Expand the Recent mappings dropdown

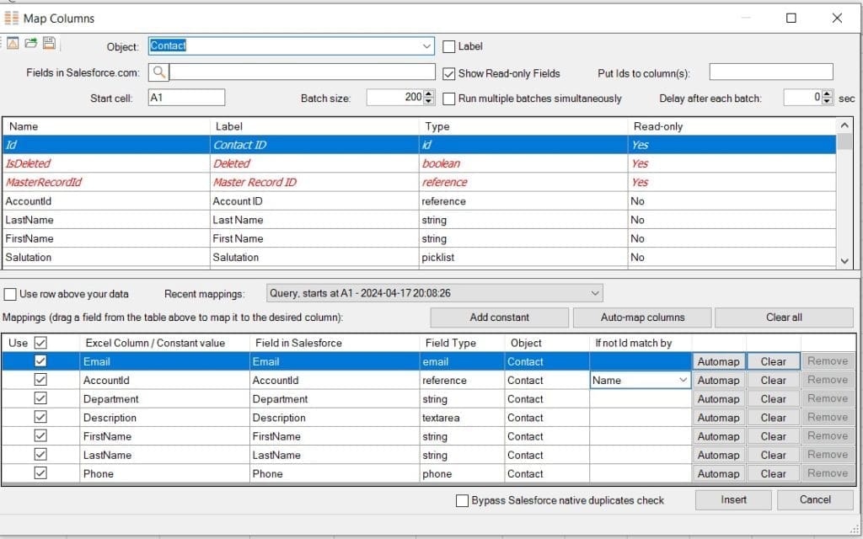(x=593, y=291)
